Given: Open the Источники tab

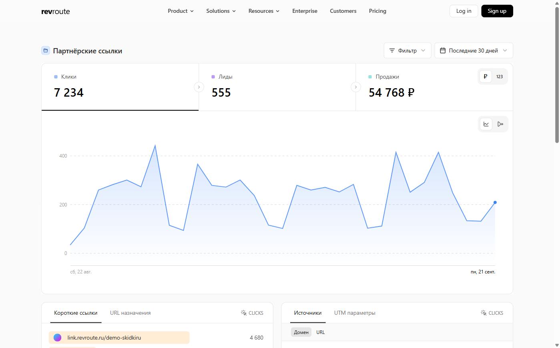Looking at the screenshot, I should (308, 313).
